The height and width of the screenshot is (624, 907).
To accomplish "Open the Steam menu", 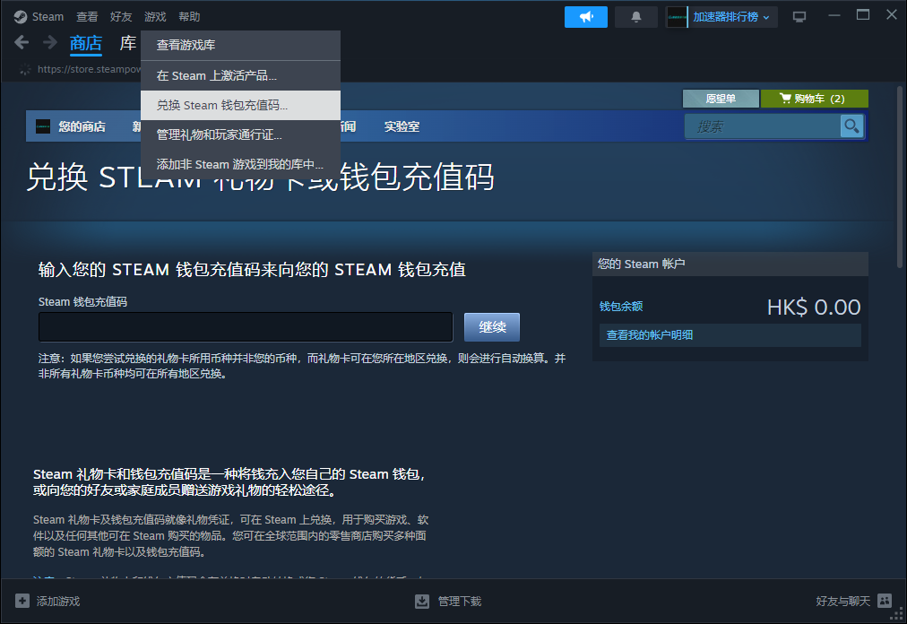I will pos(48,17).
